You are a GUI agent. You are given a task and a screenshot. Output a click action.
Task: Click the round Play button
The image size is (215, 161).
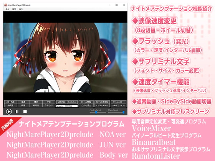pyautogui.click(x=9, y=112)
